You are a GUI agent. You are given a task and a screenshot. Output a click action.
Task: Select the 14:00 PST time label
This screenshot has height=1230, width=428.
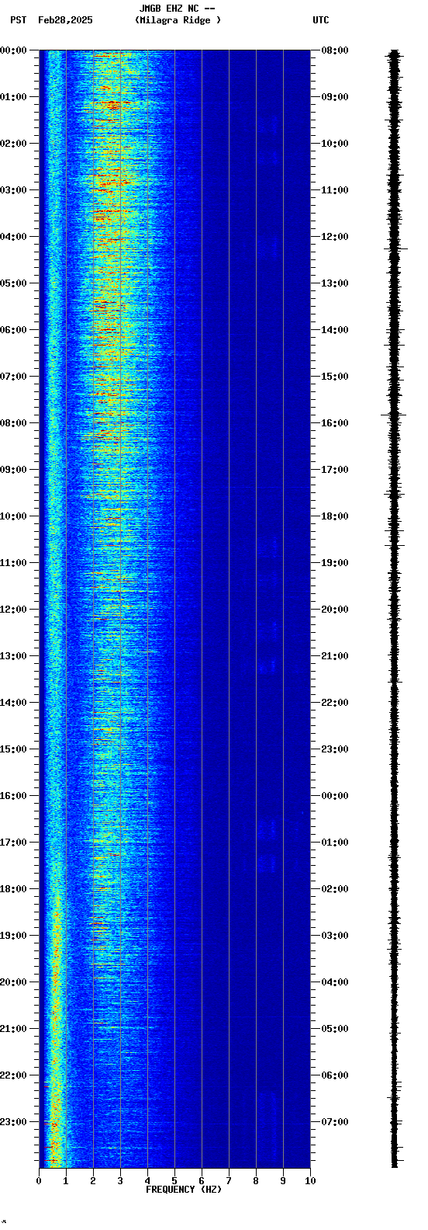(14, 703)
